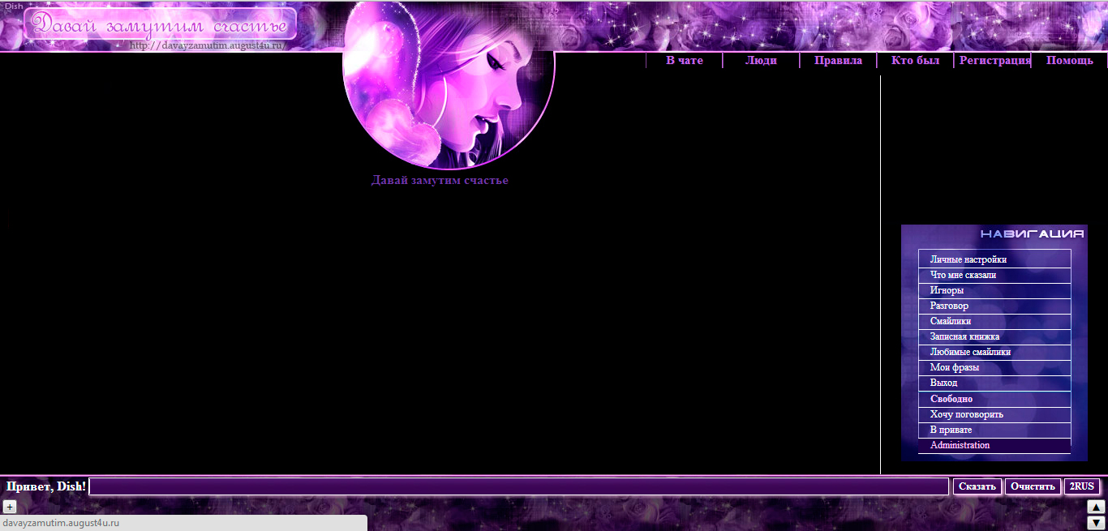Screen dimensions: 1108x531
Task: Open the Люди tab
Action: (x=761, y=61)
